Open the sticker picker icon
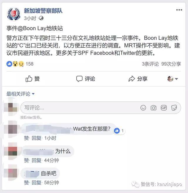The image size is (188, 193). point(174,108)
